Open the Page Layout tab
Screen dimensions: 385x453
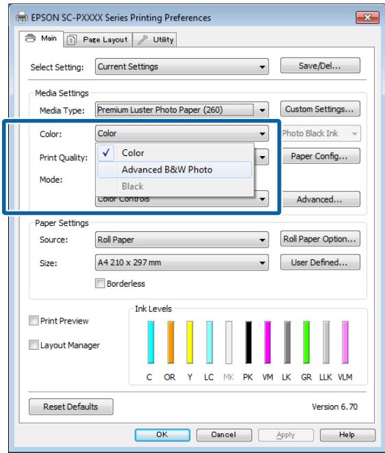[x=98, y=40]
